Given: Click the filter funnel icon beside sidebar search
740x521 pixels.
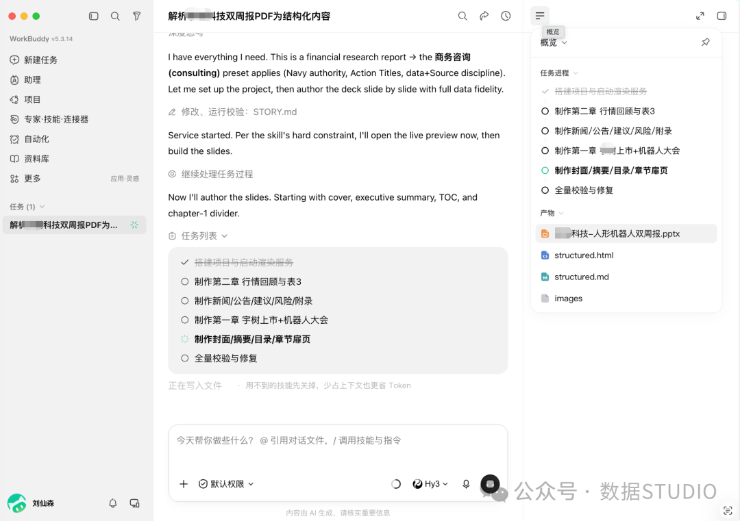Looking at the screenshot, I should pos(137,16).
